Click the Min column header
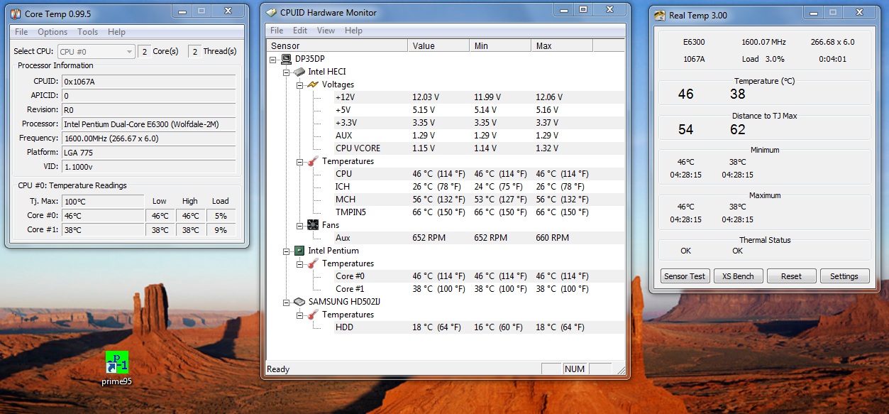Image resolution: width=889 pixels, height=414 pixels. [x=500, y=45]
